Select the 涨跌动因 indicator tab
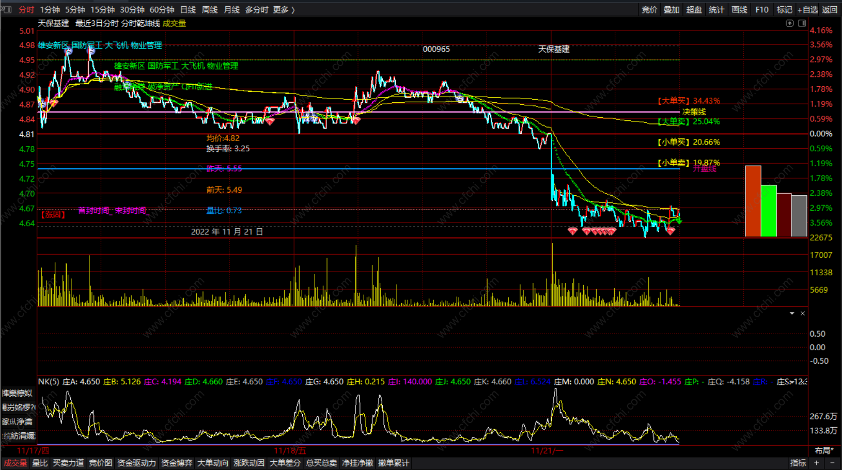842x470 pixels. point(249,463)
